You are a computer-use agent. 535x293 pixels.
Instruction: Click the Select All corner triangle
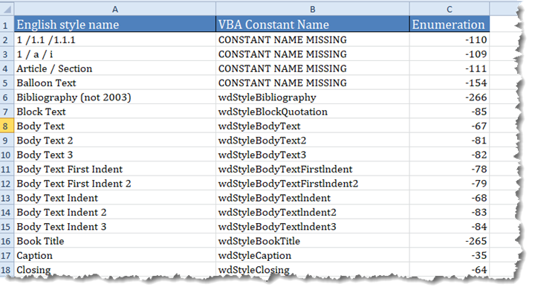tap(7, 9)
